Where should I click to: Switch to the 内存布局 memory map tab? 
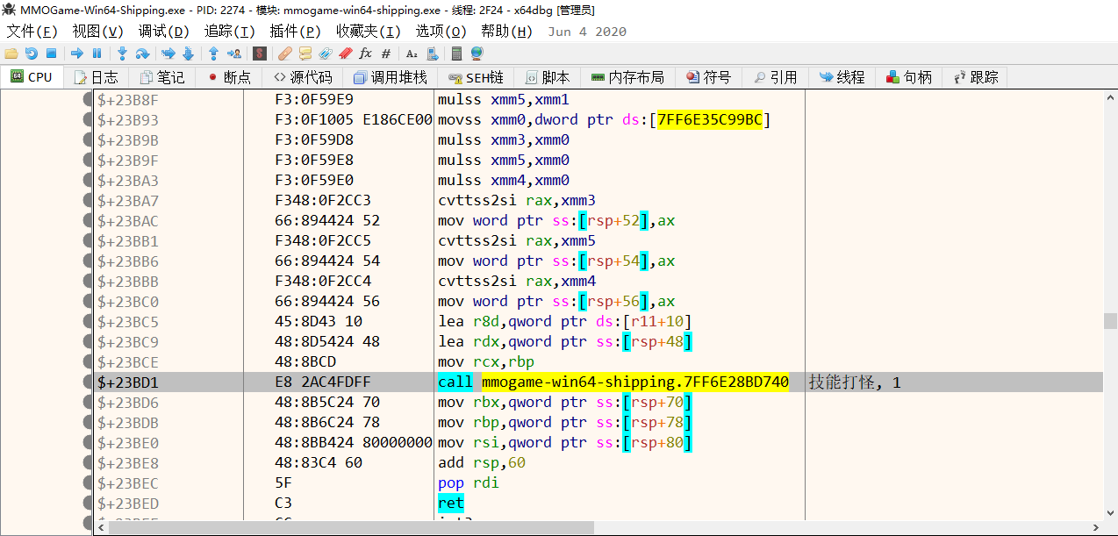(627, 77)
